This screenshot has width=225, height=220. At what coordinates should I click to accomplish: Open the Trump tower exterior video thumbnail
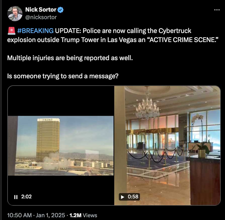point(61,145)
